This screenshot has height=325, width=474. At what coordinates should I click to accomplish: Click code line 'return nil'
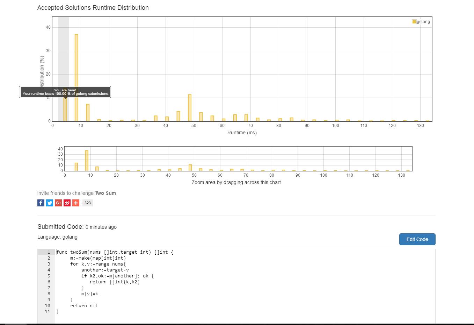(84, 305)
